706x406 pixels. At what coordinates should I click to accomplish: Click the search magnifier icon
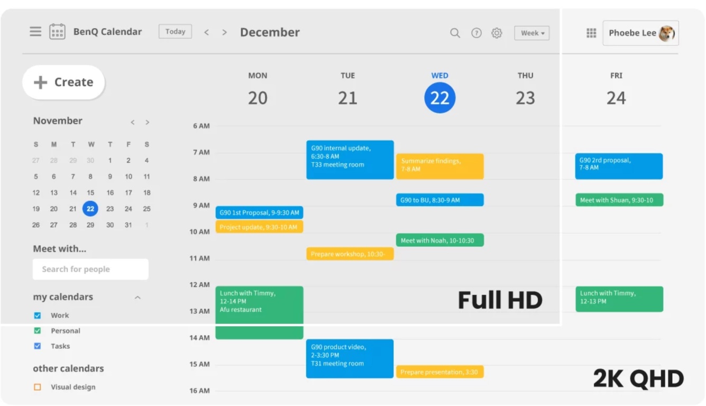[x=455, y=33]
